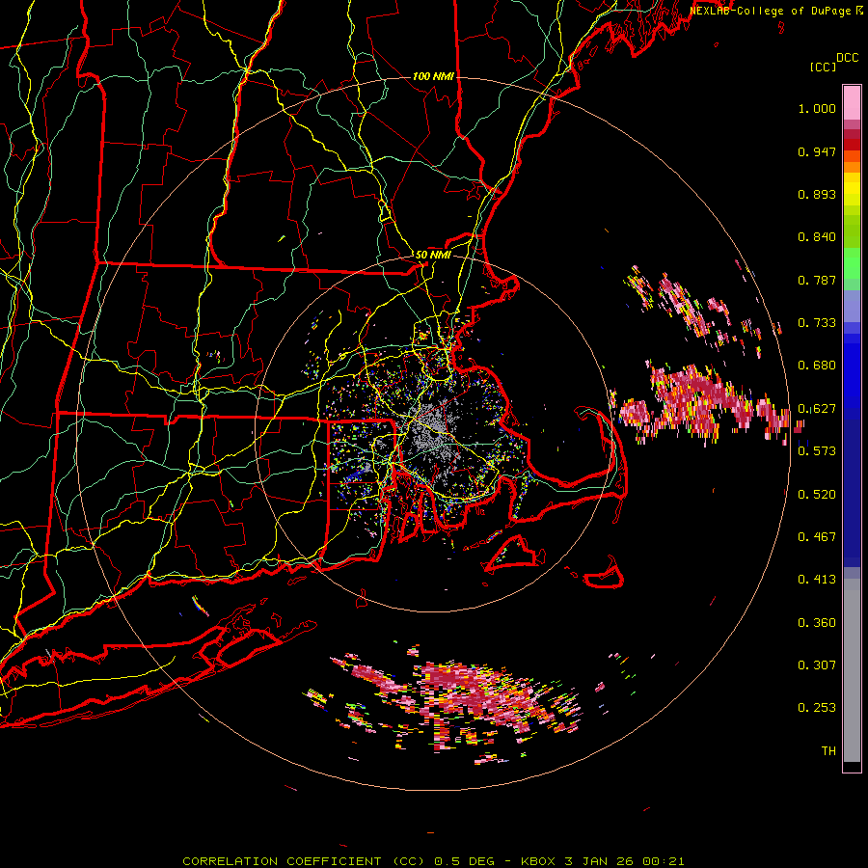Image resolution: width=868 pixels, height=868 pixels.
Task: Click the pink swatch at the top of the color bar
Action: coord(852,103)
